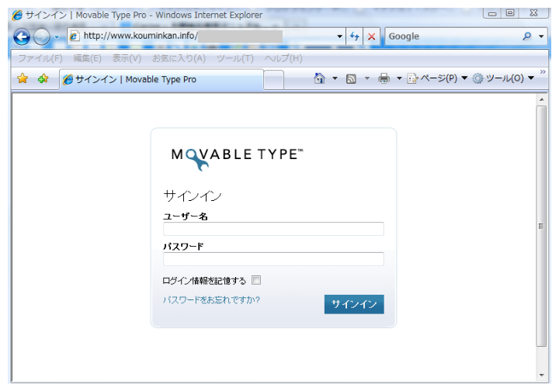This screenshot has height=391, width=559.
Task: Click the Movable Type logo
Action: (x=237, y=159)
